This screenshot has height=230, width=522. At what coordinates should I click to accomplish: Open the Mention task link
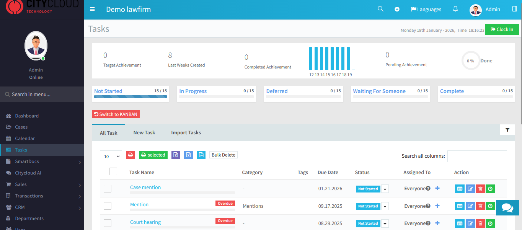coord(139,205)
